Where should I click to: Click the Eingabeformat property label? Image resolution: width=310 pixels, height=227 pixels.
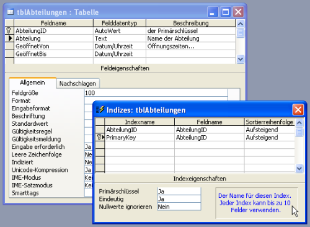point(31,109)
